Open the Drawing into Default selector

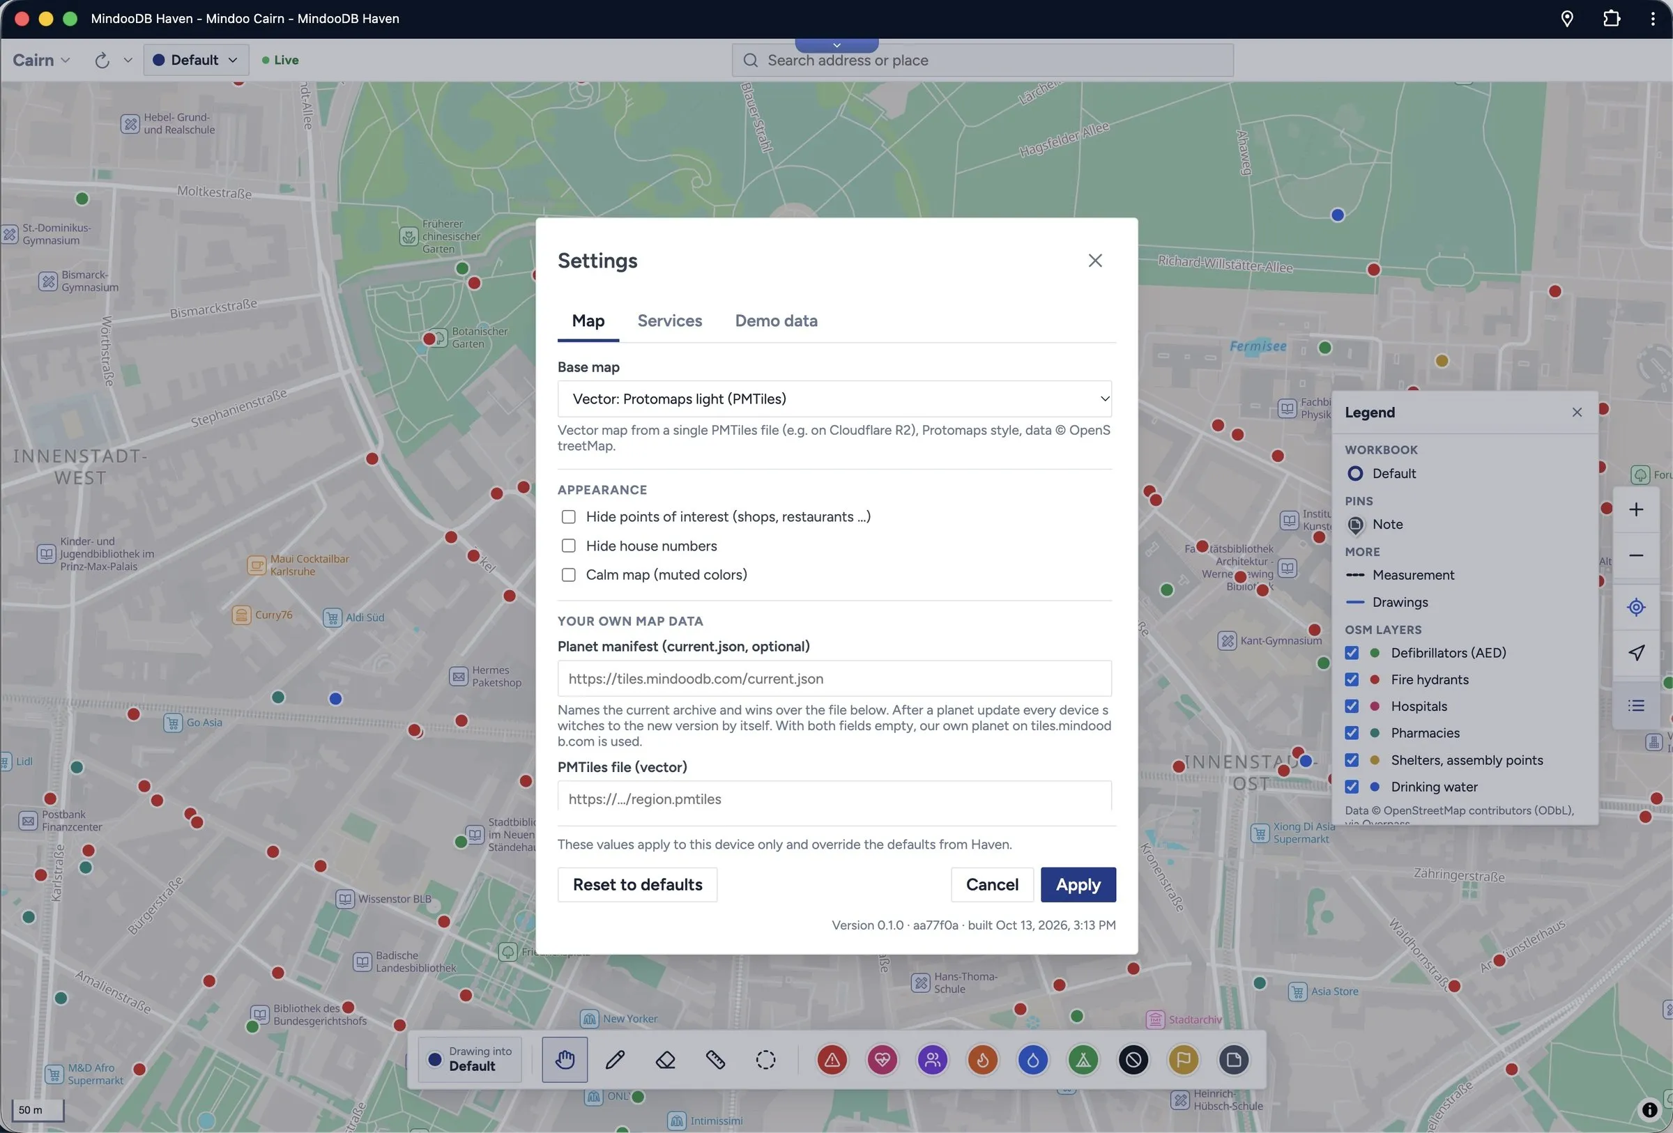click(470, 1060)
